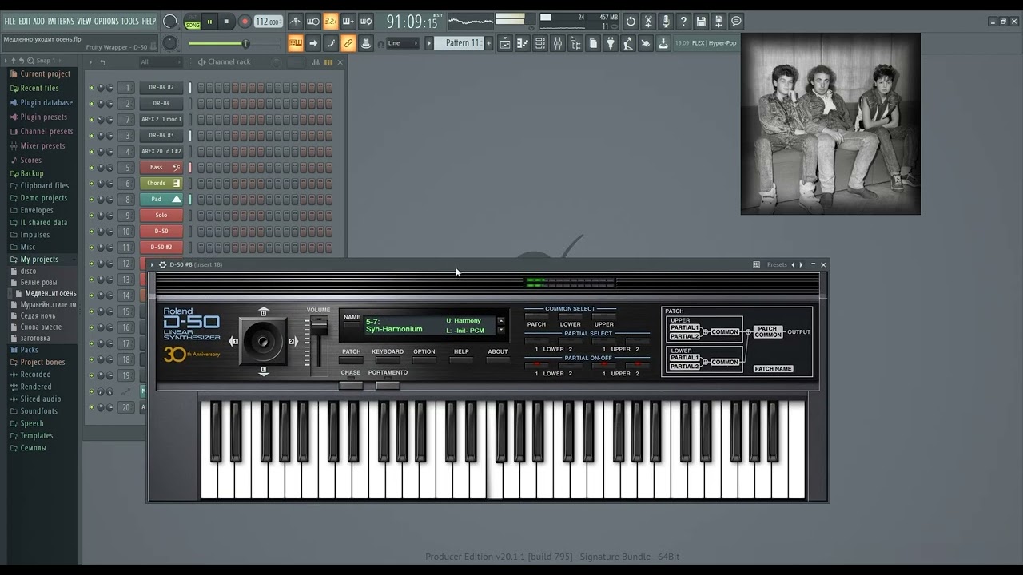Open the Mixer view icon
This screenshot has width=1023, height=575.
pos(558,43)
